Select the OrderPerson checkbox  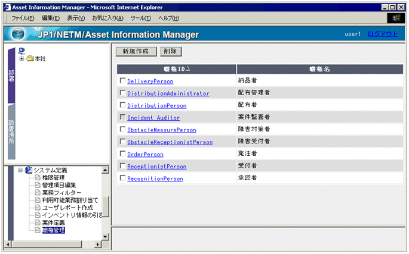pyautogui.click(x=122, y=153)
